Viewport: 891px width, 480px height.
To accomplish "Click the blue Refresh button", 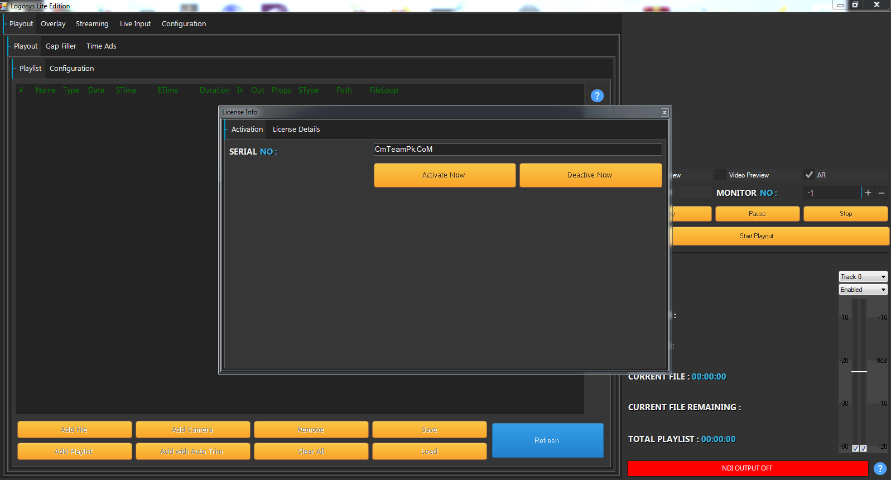I will click(547, 440).
